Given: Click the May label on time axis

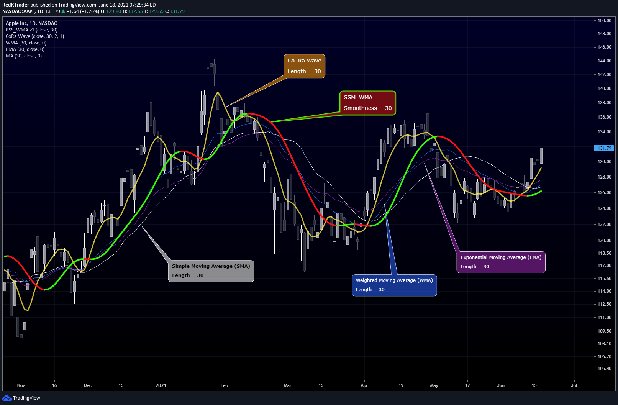Looking at the screenshot, I should (434, 385).
